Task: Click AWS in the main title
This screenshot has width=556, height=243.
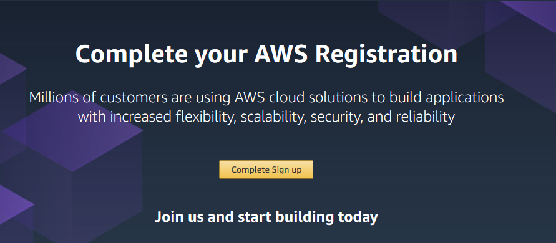Action: 281,54
